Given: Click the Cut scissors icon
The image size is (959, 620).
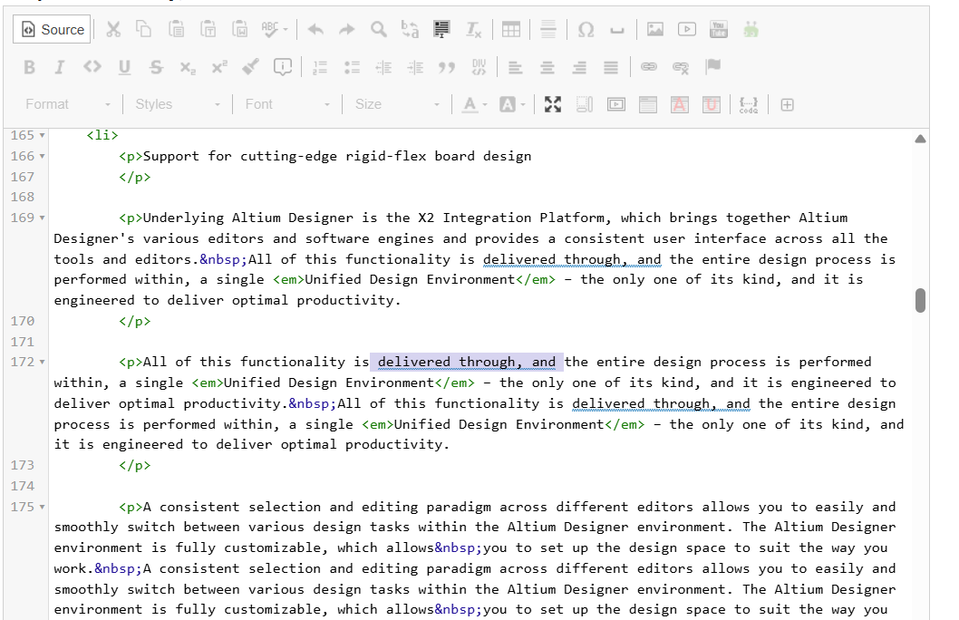Looking at the screenshot, I should (113, 29).
